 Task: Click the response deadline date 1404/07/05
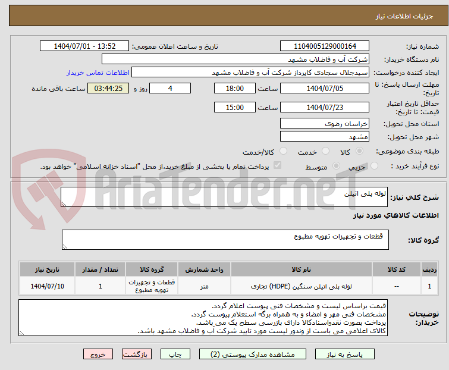[325, 88]
